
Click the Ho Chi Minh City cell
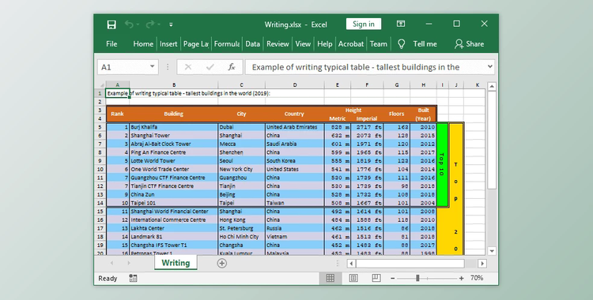tap(242, 237)
